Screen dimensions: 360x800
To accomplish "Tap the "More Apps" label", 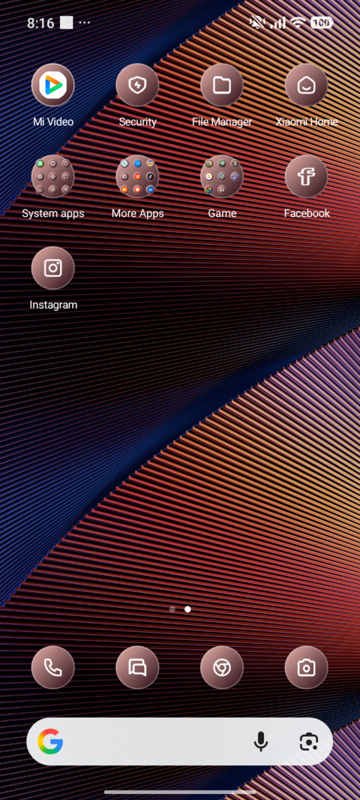I will (x=138, y=213).
